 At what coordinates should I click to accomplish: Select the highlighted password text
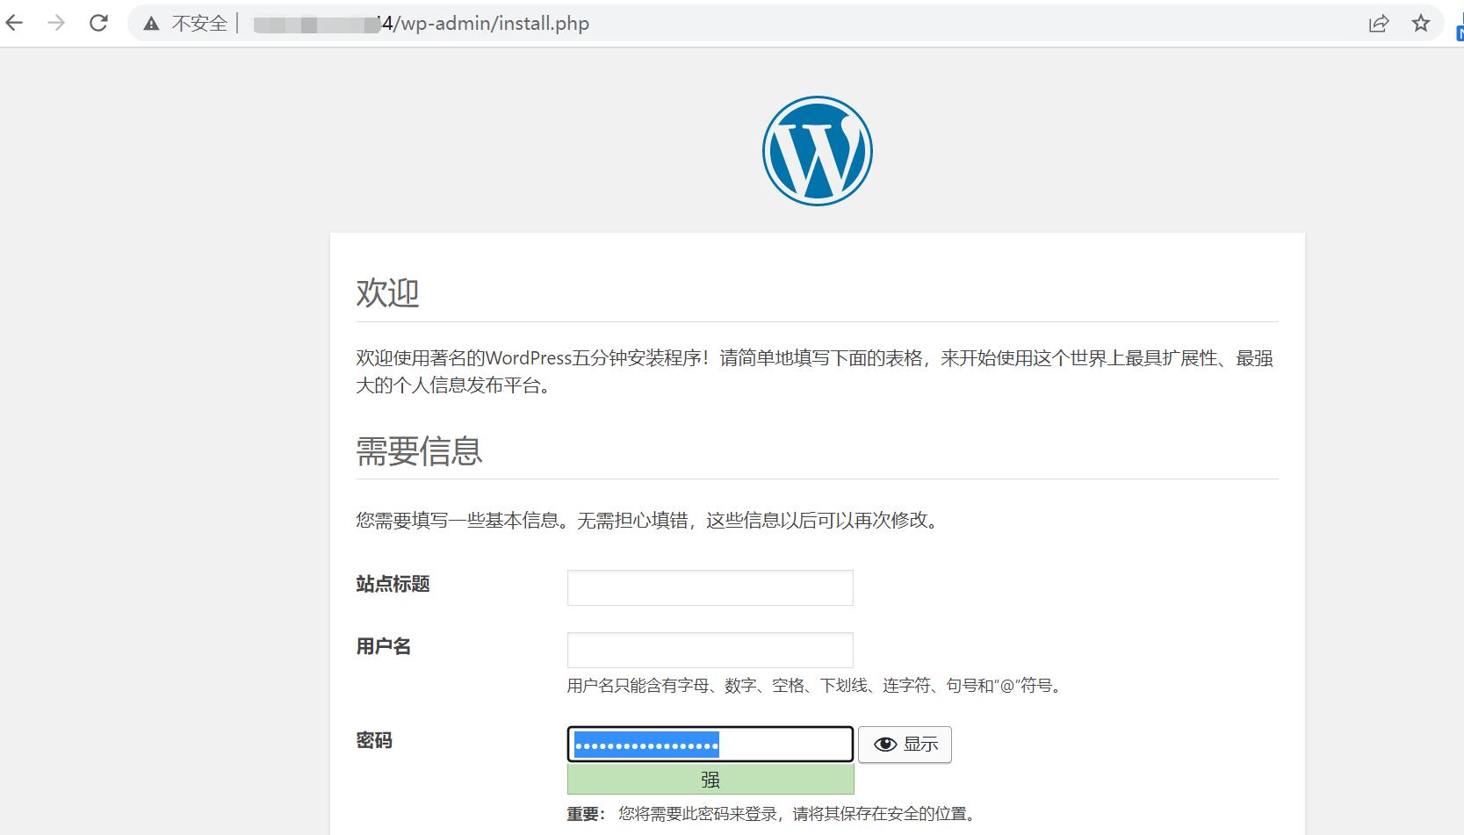pos(645,744)
